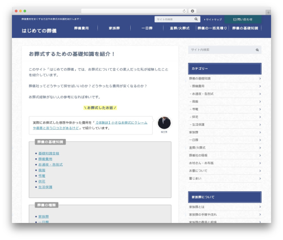Viewport: 283px width, 240px height.
Task: Open the お通夜・告別式 link in the bullet list
Action: click(x=50, y=165)
